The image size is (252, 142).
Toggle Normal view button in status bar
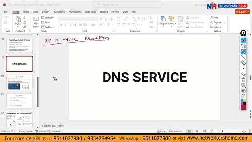point(190,131)
